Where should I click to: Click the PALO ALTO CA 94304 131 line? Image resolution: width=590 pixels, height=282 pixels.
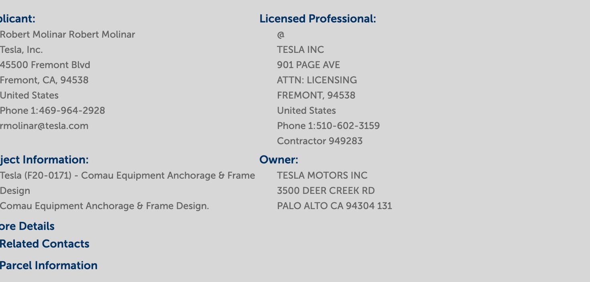(335, 206)
